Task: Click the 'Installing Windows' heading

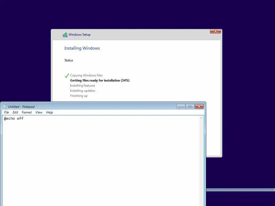Action: (x=82, y=48)
